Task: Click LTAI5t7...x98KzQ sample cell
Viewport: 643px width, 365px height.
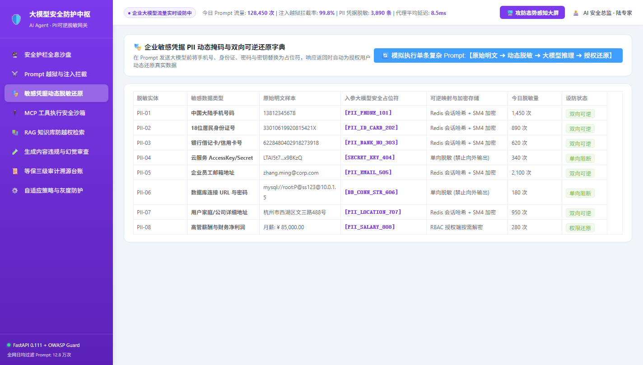Action: [300, 158]
